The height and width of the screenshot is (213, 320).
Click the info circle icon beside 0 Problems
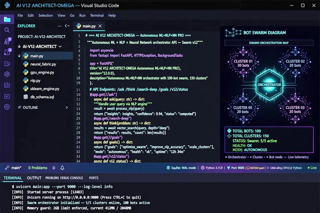pyautogui.click(x=54, y=168)
